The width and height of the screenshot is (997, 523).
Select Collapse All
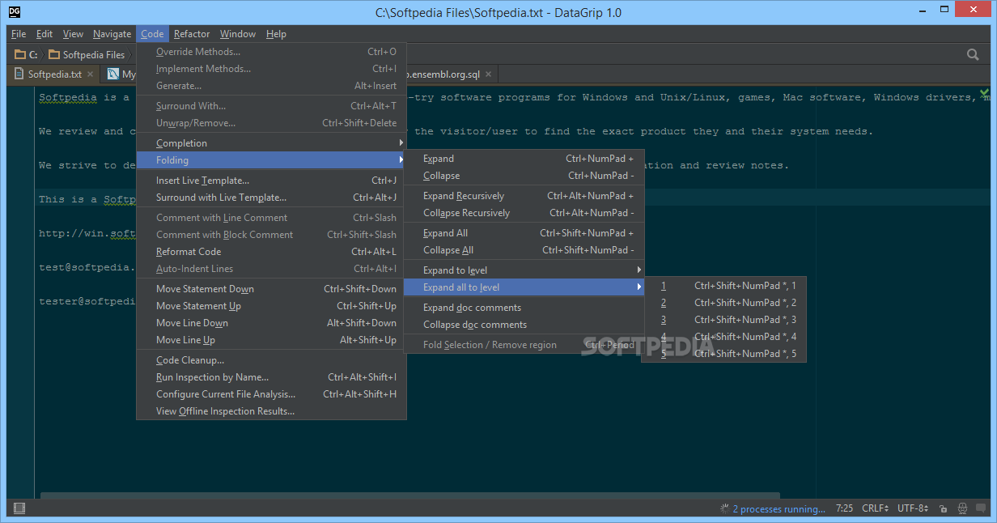coord(524,250)
